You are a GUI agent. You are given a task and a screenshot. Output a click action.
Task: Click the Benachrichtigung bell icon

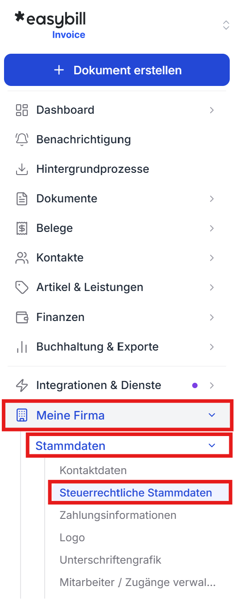(x=21, y=140)
